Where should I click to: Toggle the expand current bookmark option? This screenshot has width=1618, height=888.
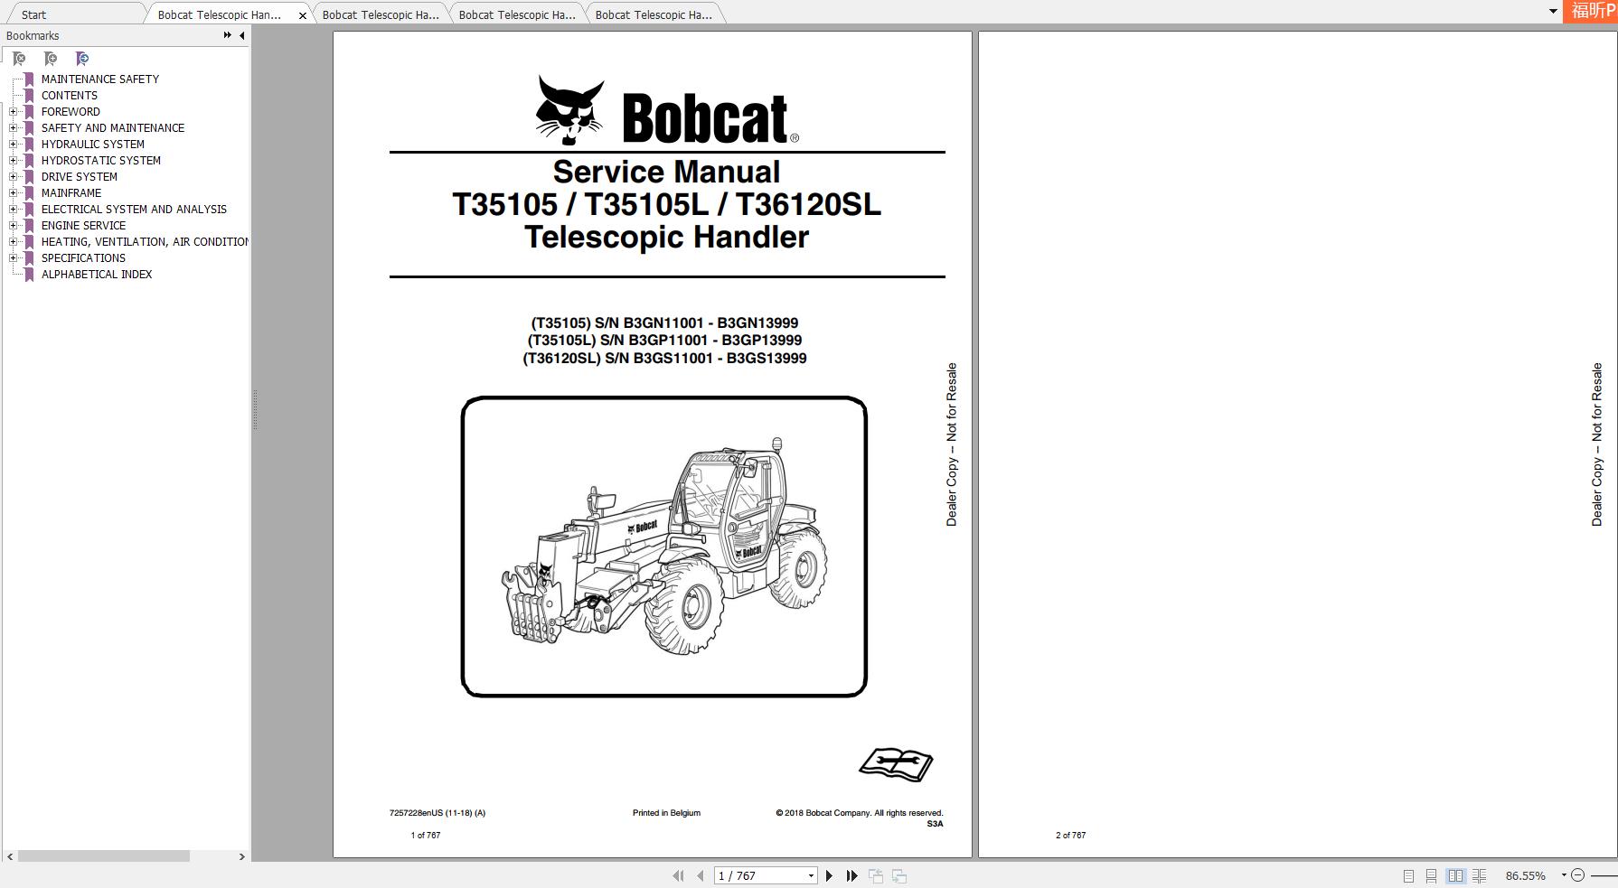point(82,59)
